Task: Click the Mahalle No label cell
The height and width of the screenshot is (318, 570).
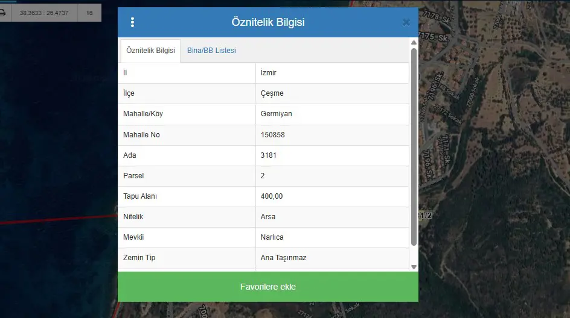Action: click(187, 135)
